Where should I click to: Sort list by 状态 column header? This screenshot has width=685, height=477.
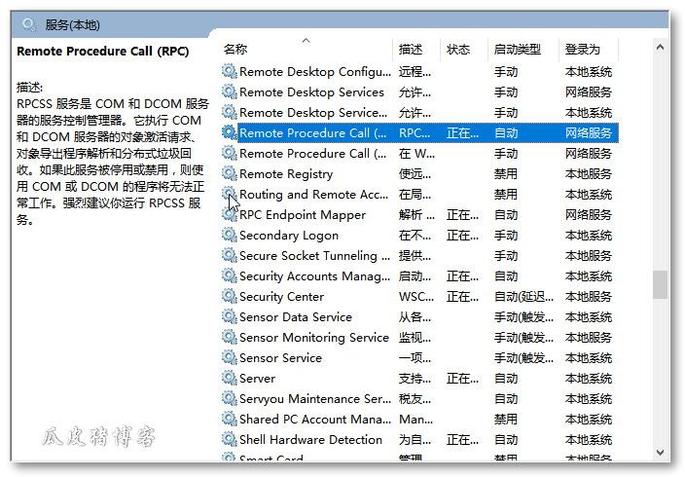point(458,50)
